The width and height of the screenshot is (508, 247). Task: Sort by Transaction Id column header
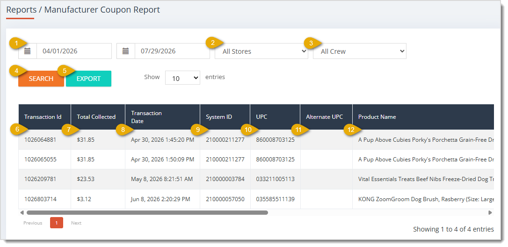click(45, 117)
